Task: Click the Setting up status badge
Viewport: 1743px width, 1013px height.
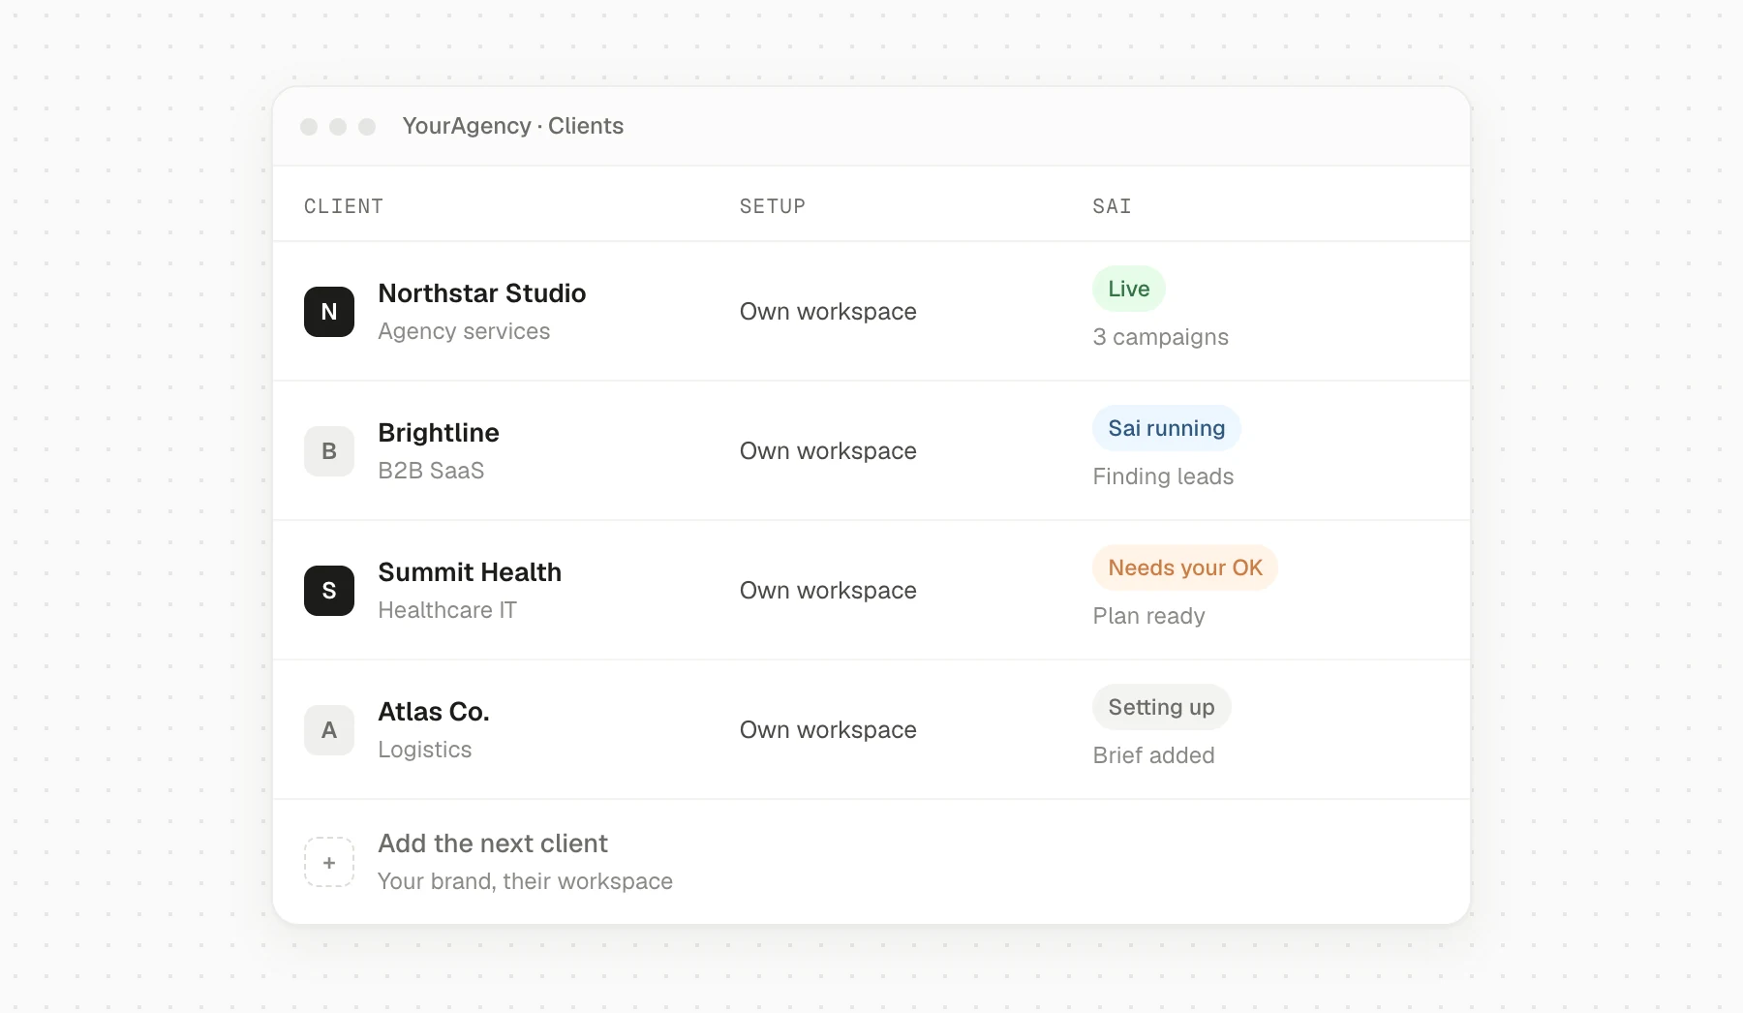Action: [x=1162, y=707]
